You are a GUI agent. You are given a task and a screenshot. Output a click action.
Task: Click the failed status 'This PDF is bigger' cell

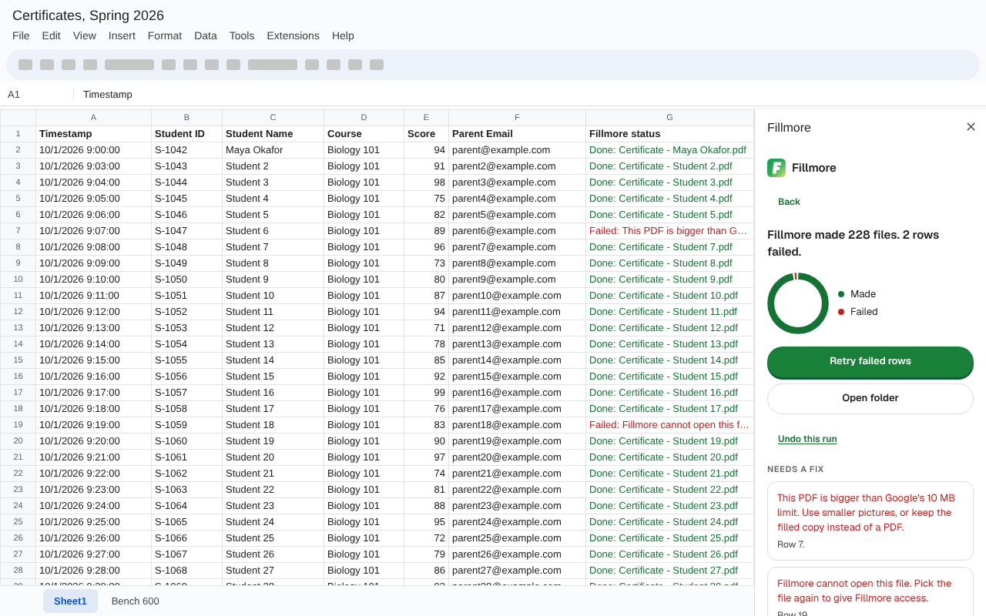click(669, 230)
